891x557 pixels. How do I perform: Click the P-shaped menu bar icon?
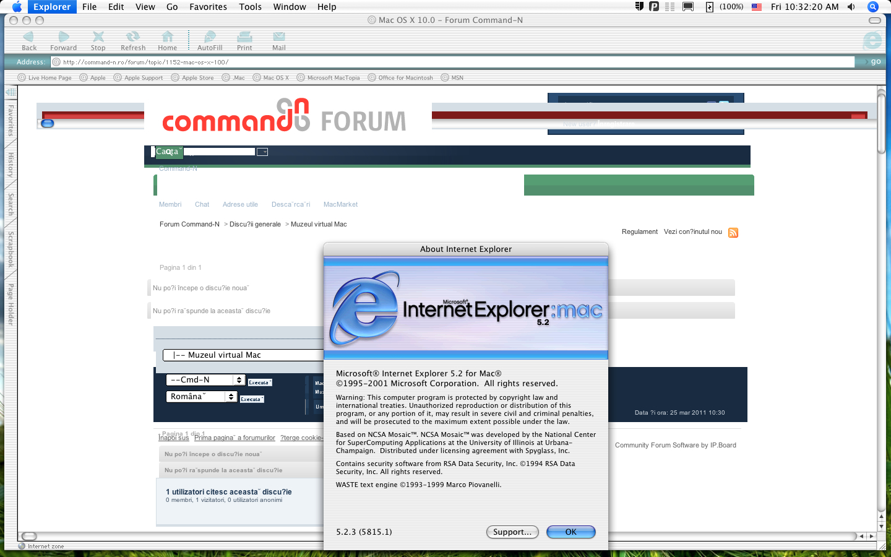pyautogui.click(x=654, y=7)
